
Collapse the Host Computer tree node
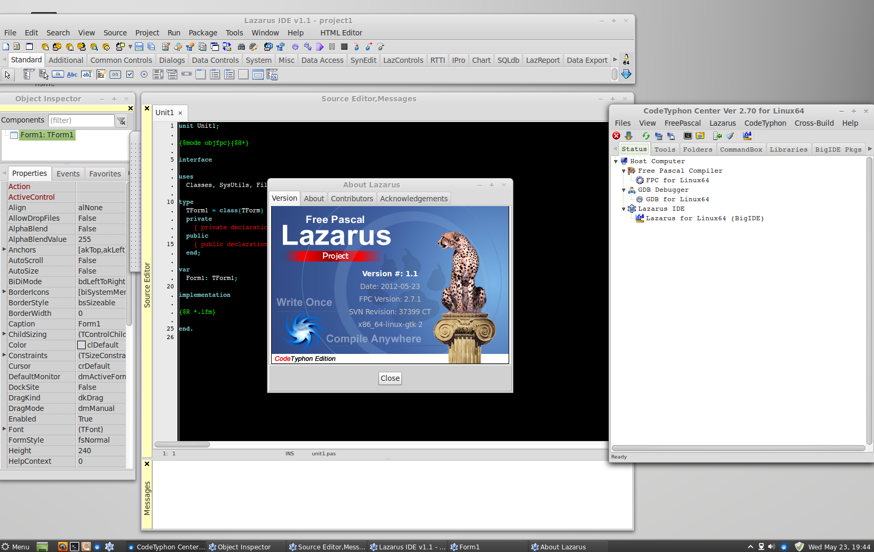pos(616,162)
